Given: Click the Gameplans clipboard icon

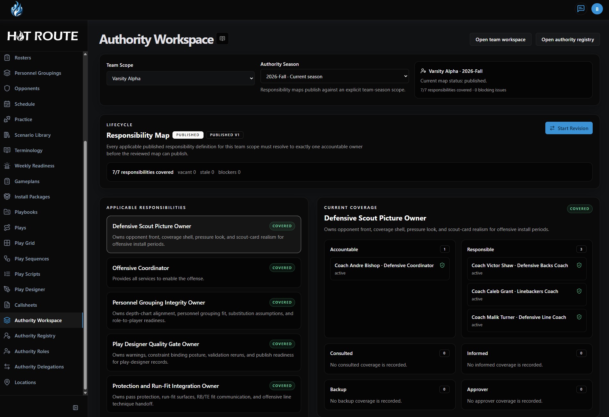Looking at the screenshot, I should pos(7,181).
